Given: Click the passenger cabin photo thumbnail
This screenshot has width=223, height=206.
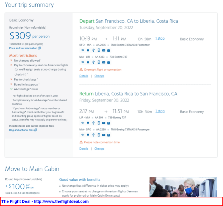Looking at the screenshot, I should tap(183, 187).
